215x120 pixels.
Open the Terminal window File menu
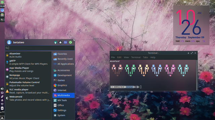pos(113,57)
